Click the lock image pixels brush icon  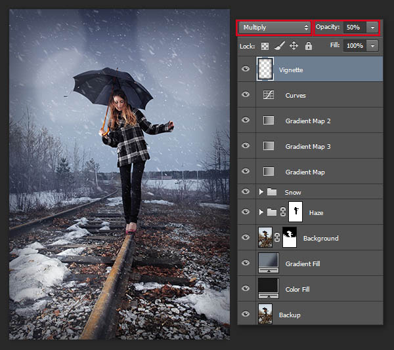click(279, 46)
